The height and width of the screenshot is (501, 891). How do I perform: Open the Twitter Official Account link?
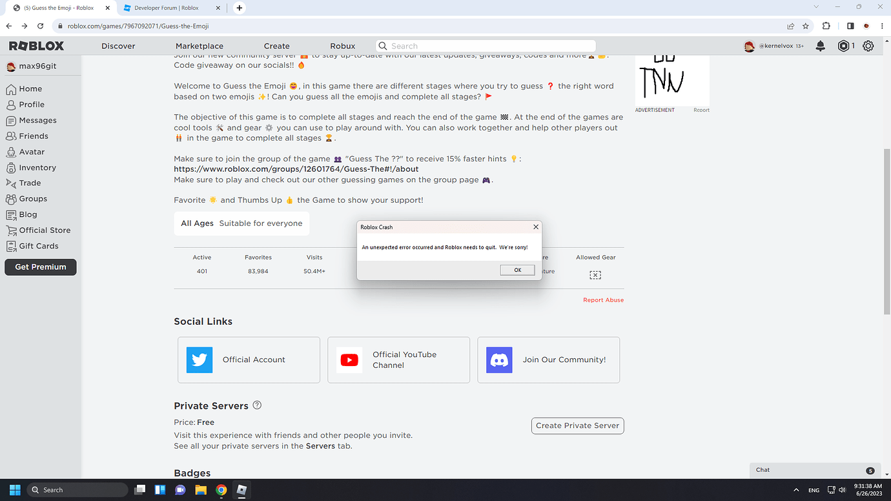click(x=249, y=360)
